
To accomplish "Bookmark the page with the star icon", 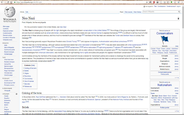I will coord(147,2).
